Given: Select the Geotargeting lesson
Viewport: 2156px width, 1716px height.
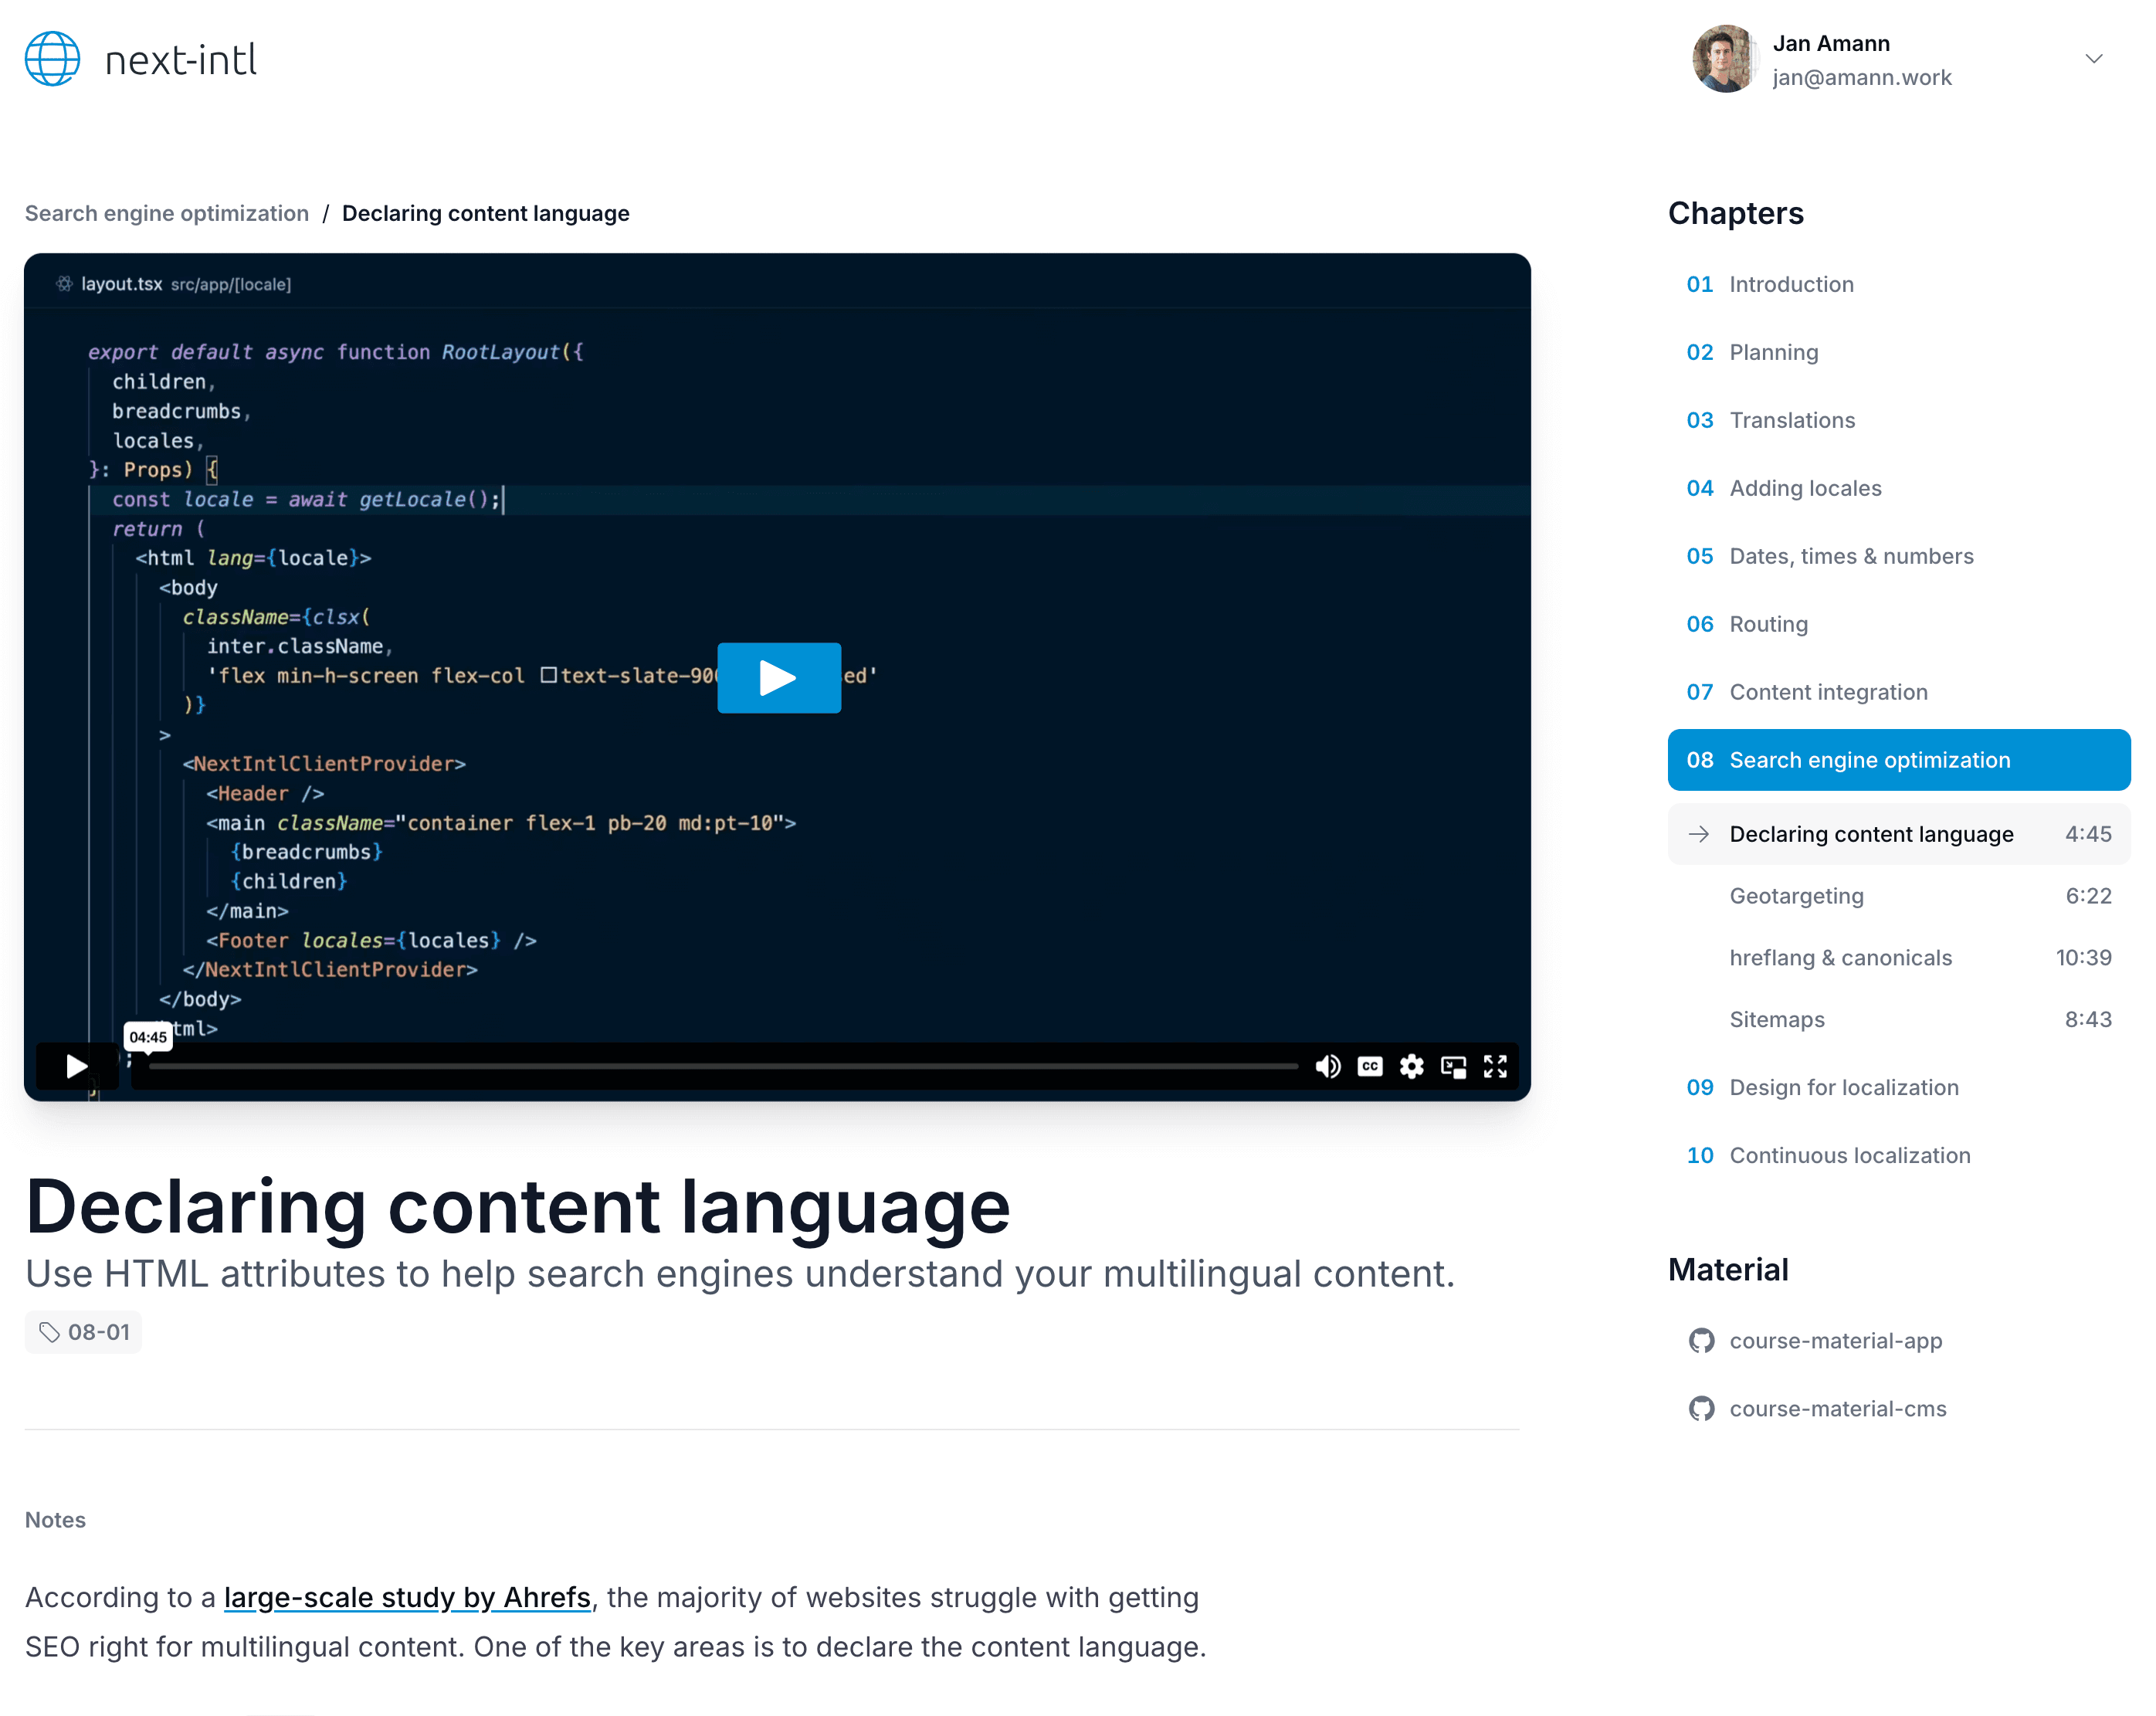Looking at the screenshot, I should coord(1796,896).
